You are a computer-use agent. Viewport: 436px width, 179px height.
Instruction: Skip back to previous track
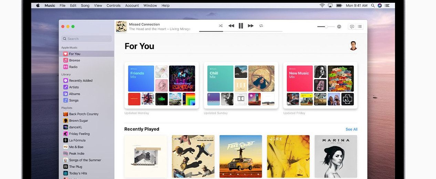(x=231, y=26)
